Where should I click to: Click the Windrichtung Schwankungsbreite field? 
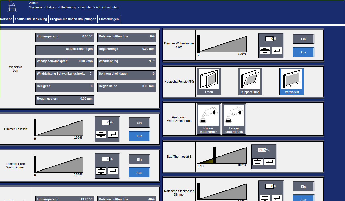coord(65,75)
